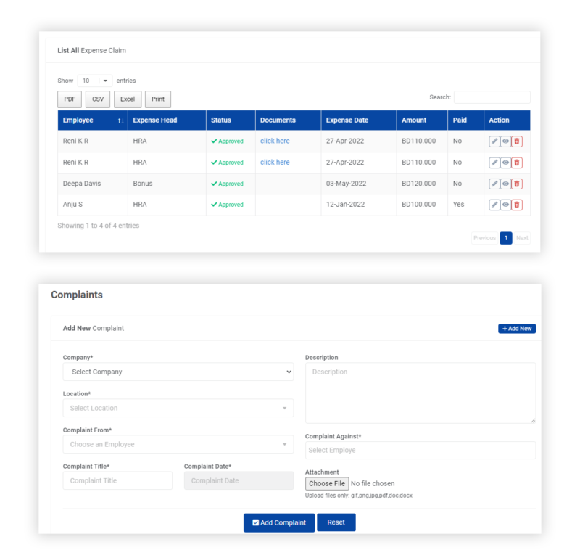Click the Print button
The width and height of the screenshot is (580, 558).
[158, 99]
